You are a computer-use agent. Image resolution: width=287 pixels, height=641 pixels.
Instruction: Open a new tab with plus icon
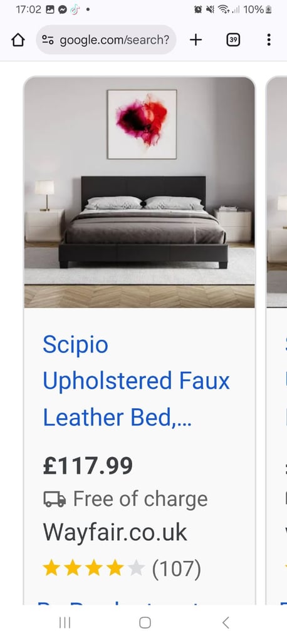[x=196, y=39]
